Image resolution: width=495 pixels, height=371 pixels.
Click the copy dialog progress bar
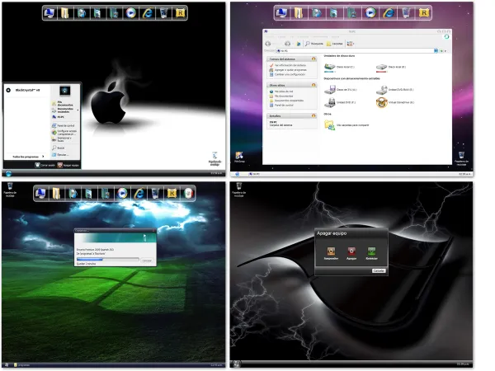click(107, 260)
